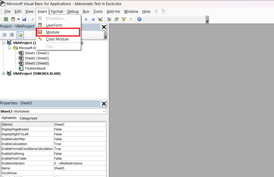Choose UserForm from the Insert menu
Viewport: 274px width, 177px height.
[x=58, y=25]
